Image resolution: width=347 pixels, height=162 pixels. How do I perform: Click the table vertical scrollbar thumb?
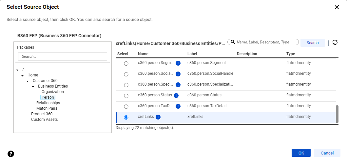coord(337,114)
